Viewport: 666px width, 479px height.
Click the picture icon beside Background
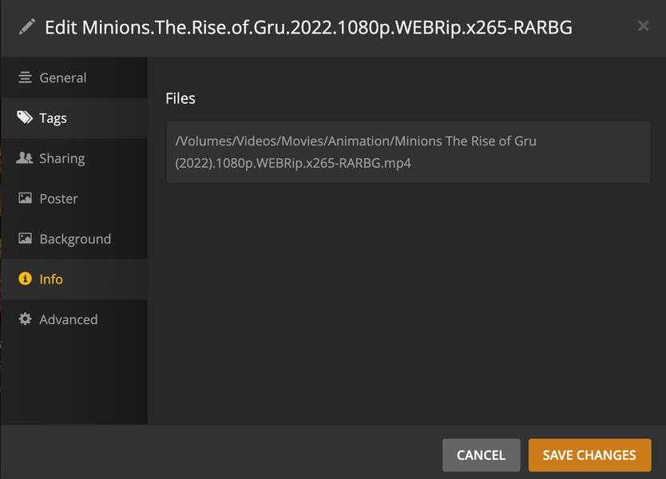[25, 239]
